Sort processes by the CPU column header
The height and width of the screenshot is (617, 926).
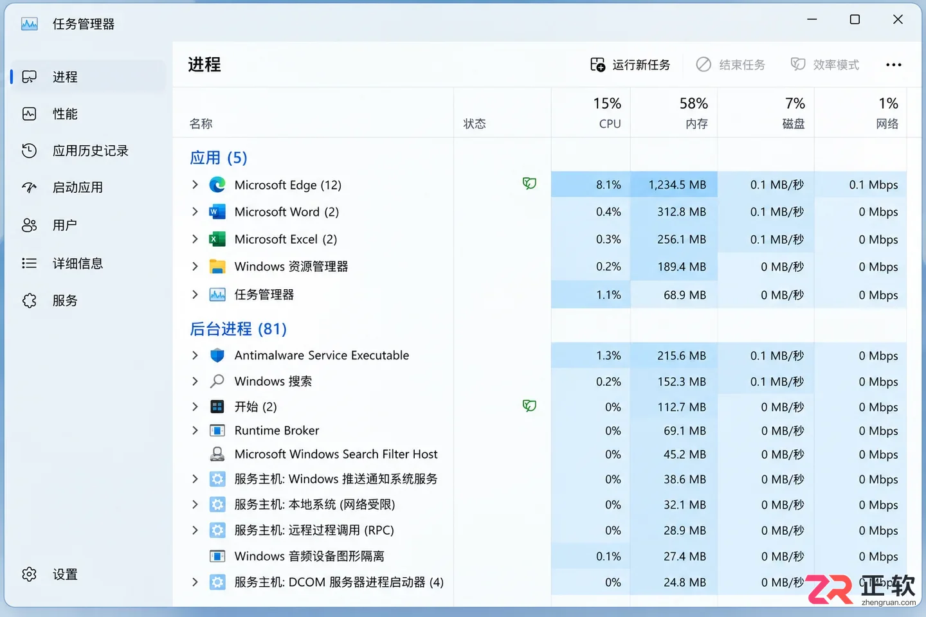point(591,112)
